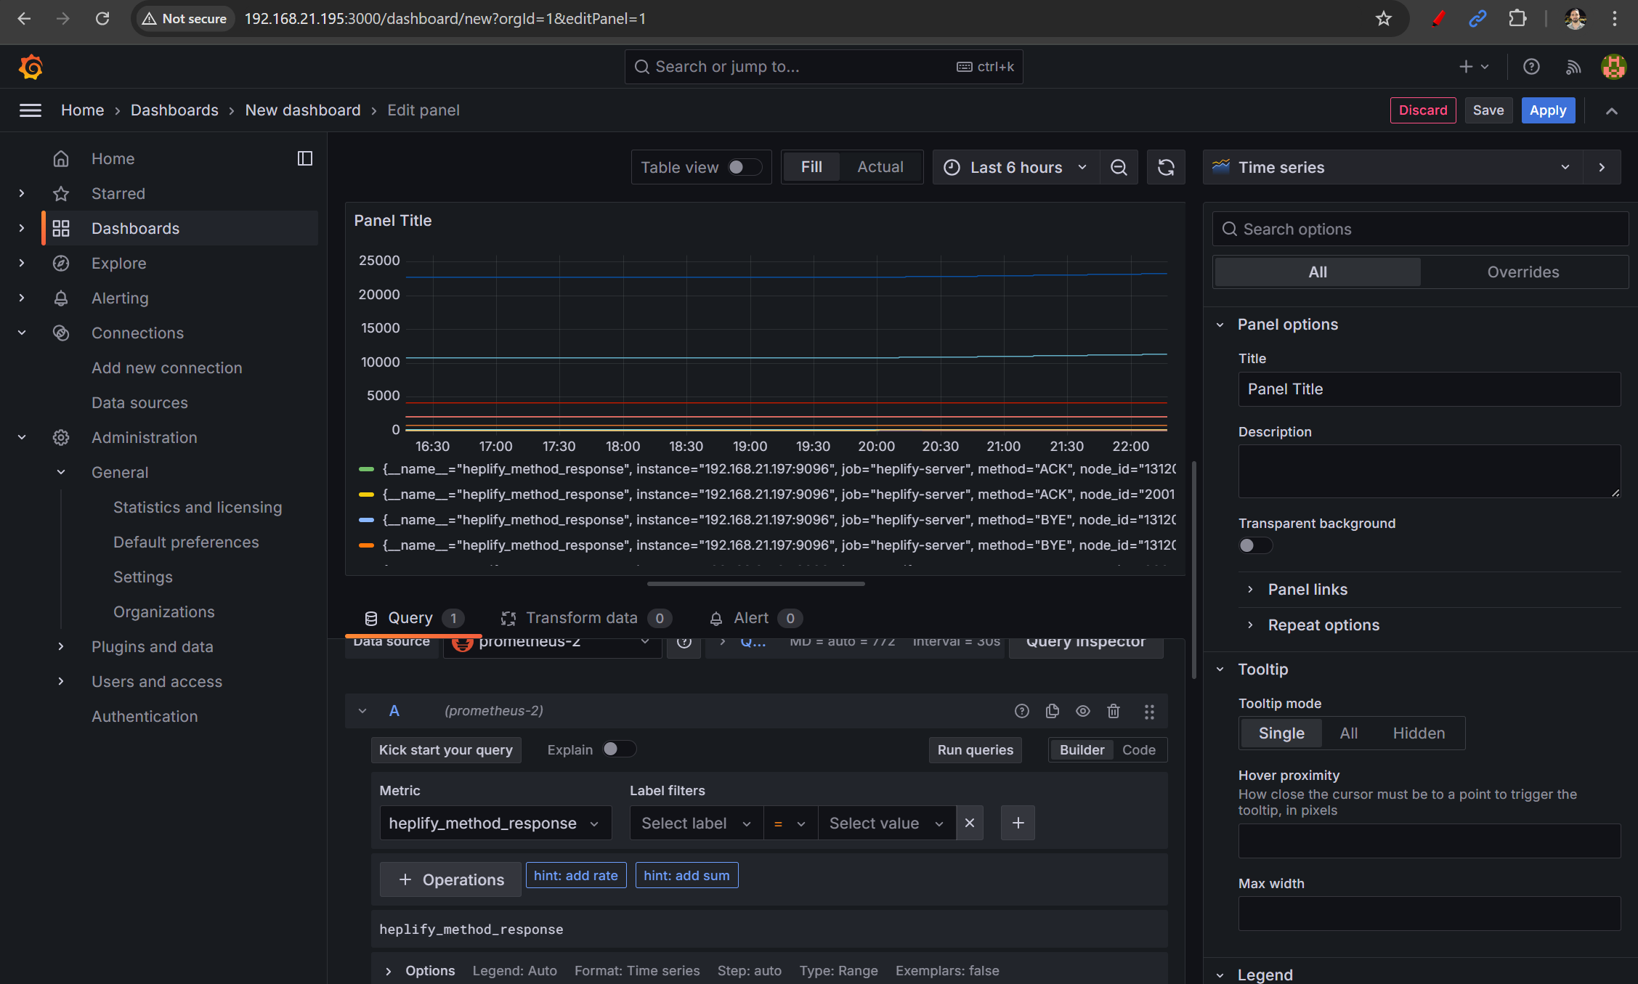
Task: Add a label filter with the plus icon
Action: click(1018, 823)
